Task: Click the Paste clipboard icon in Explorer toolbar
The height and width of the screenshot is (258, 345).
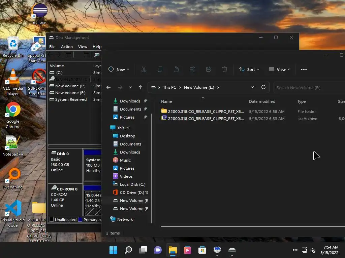Action: [176, 69]
